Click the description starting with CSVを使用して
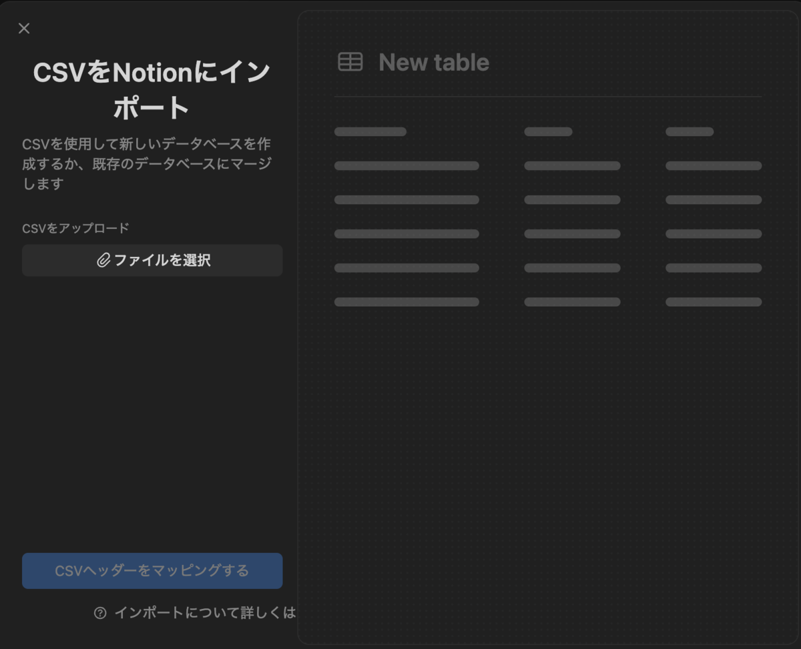This screenshot has width=801, height=649. (147, 163)
